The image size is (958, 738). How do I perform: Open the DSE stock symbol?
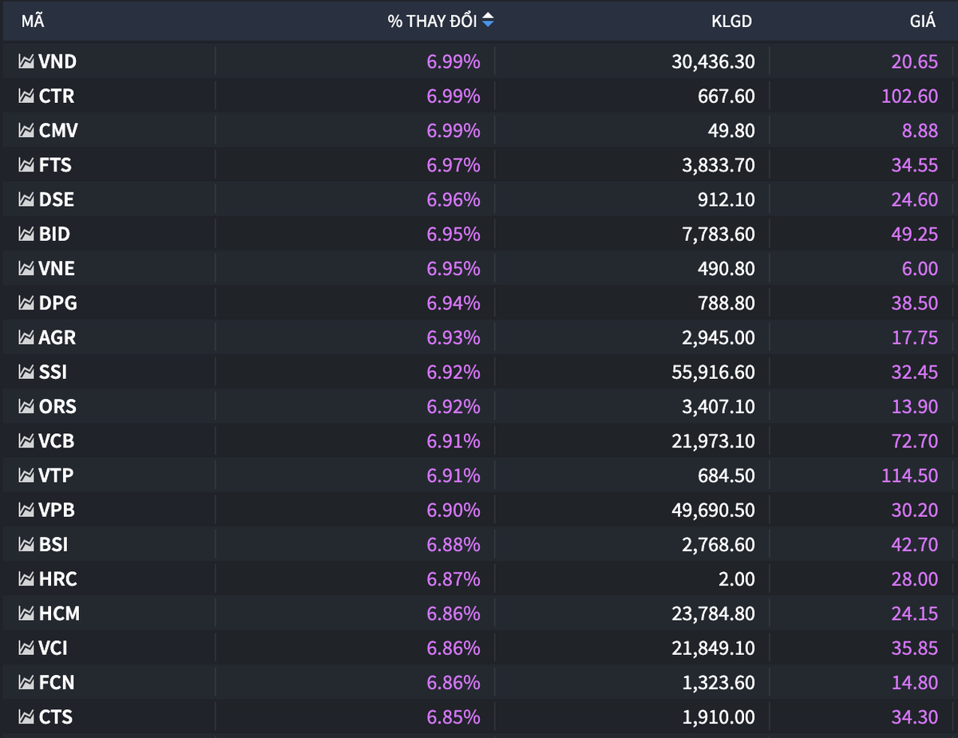pos(57,199)
